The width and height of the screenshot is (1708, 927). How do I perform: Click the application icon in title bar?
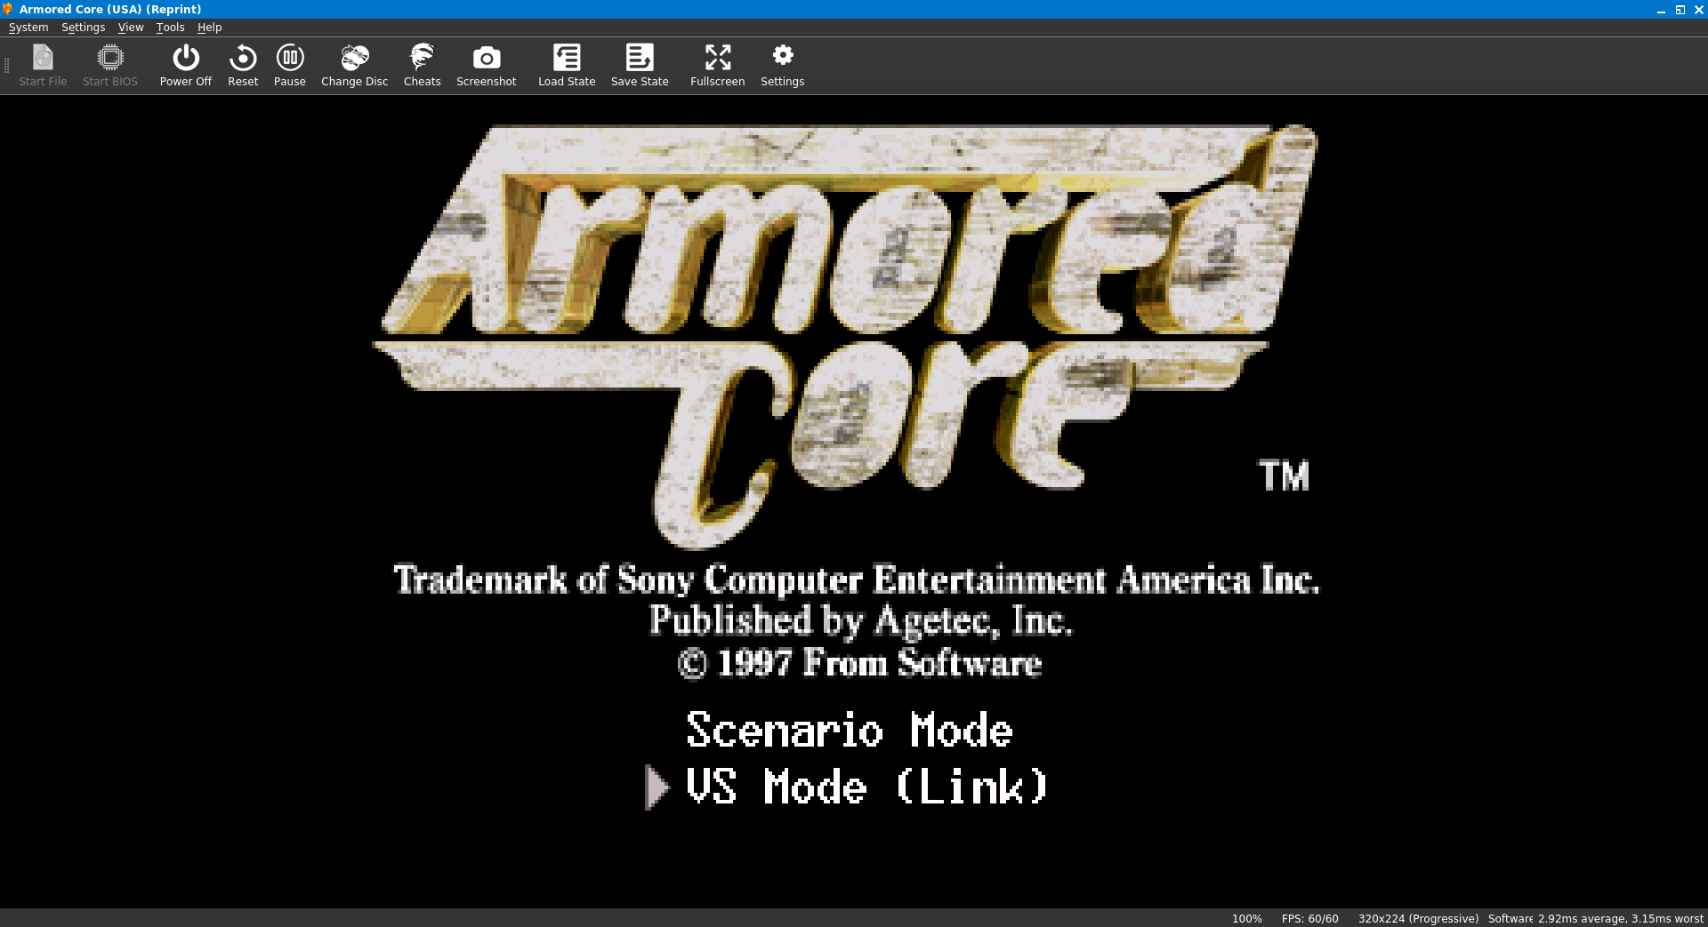tap(8, 9)
